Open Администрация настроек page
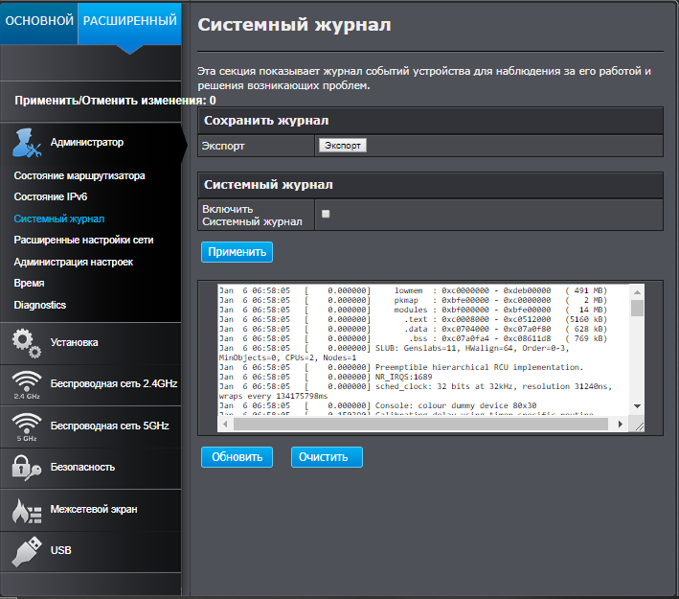679x599 pixels. point(73,262)
